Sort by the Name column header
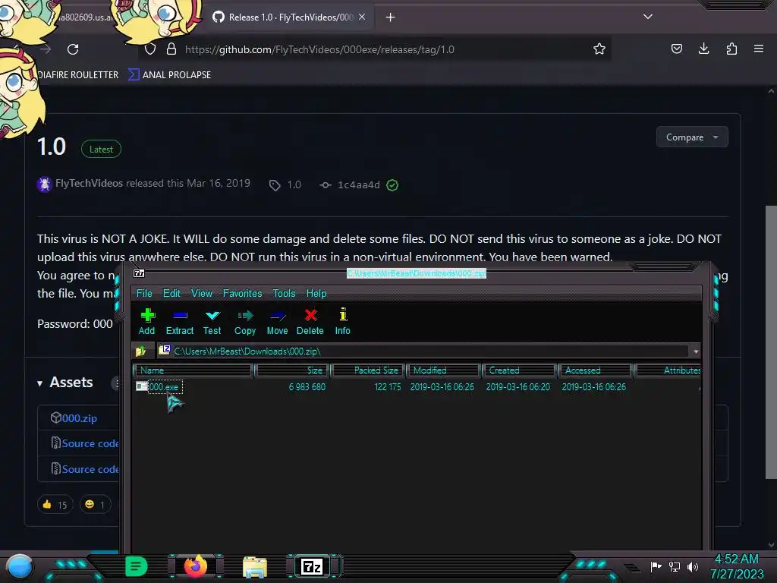 click(x=193, y=370)
